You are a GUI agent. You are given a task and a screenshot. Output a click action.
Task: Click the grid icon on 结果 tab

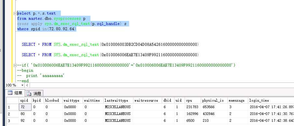tap(10, 93)
